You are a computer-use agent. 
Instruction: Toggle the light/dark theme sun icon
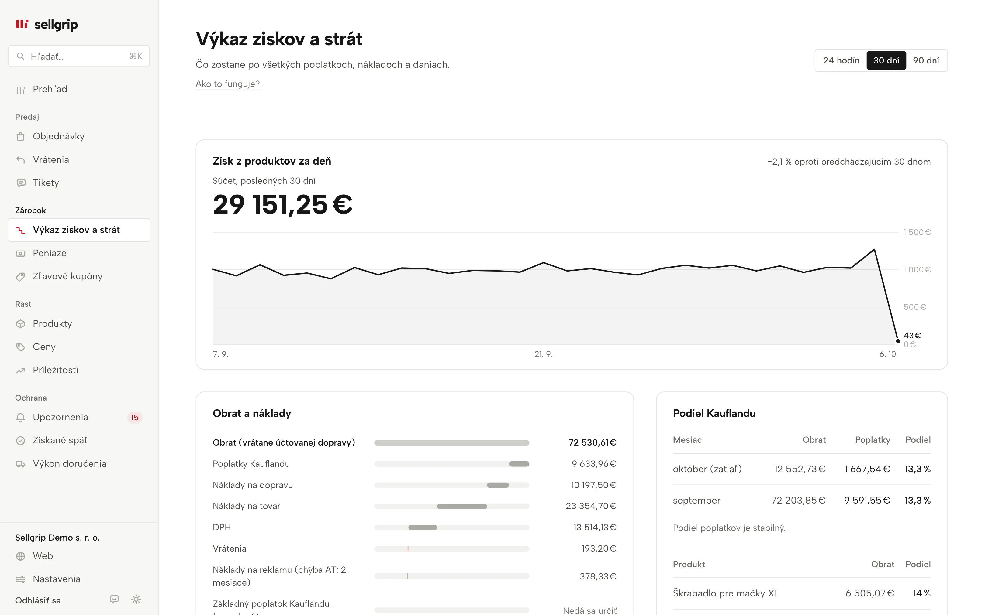click(136, 599)
